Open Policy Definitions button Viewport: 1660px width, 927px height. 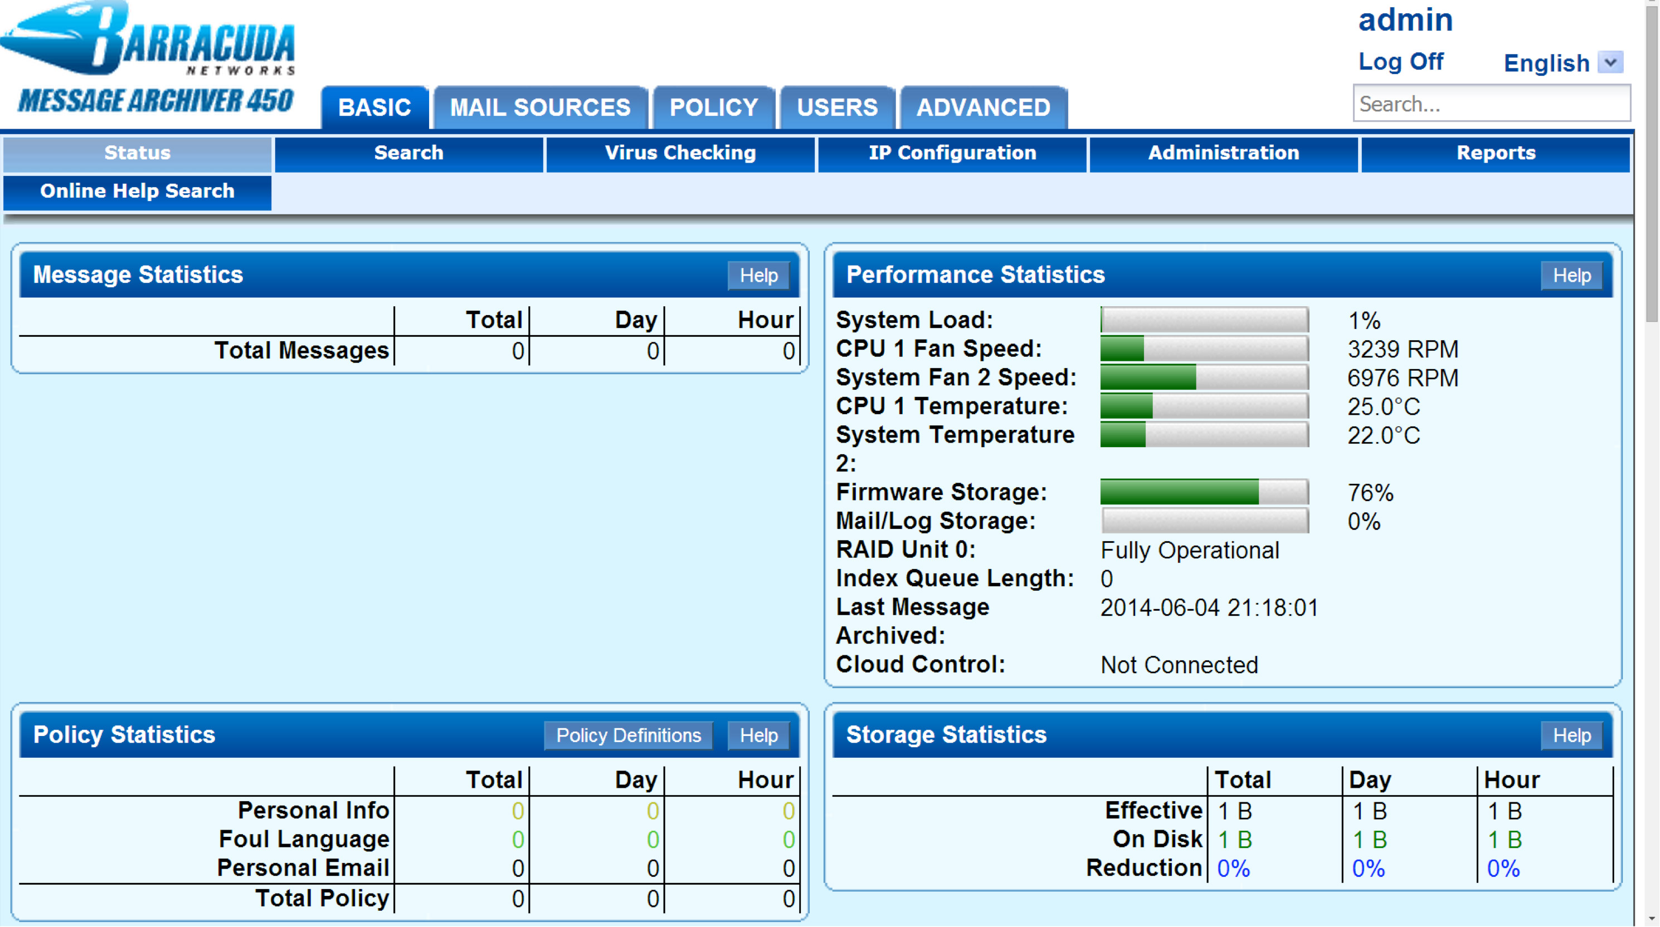pos(629,735)
